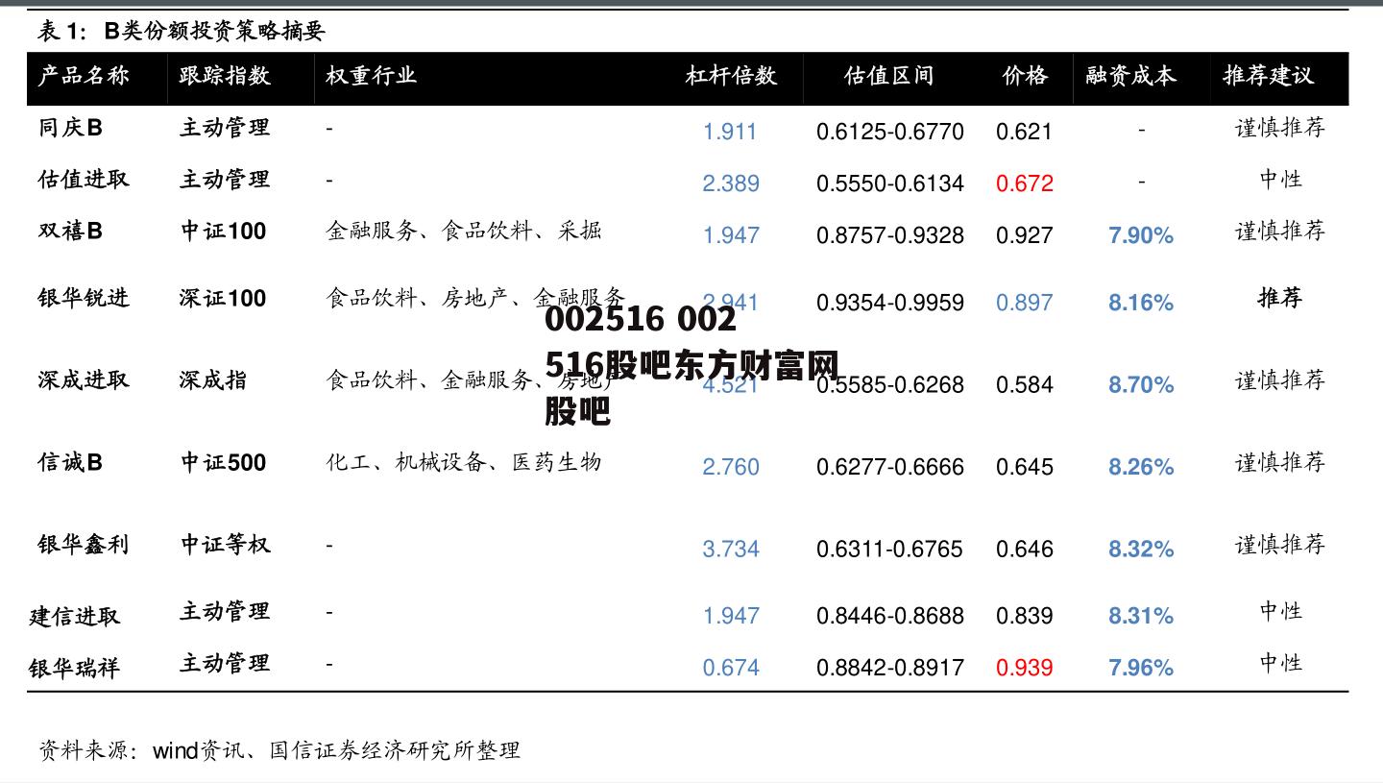Select the "跟踪指数" column header
This screenshot has height=783, width=1383.
click(x=225, y=76)
